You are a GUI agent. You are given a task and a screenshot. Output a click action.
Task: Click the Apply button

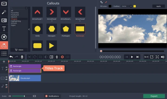[x=159, y=6]
